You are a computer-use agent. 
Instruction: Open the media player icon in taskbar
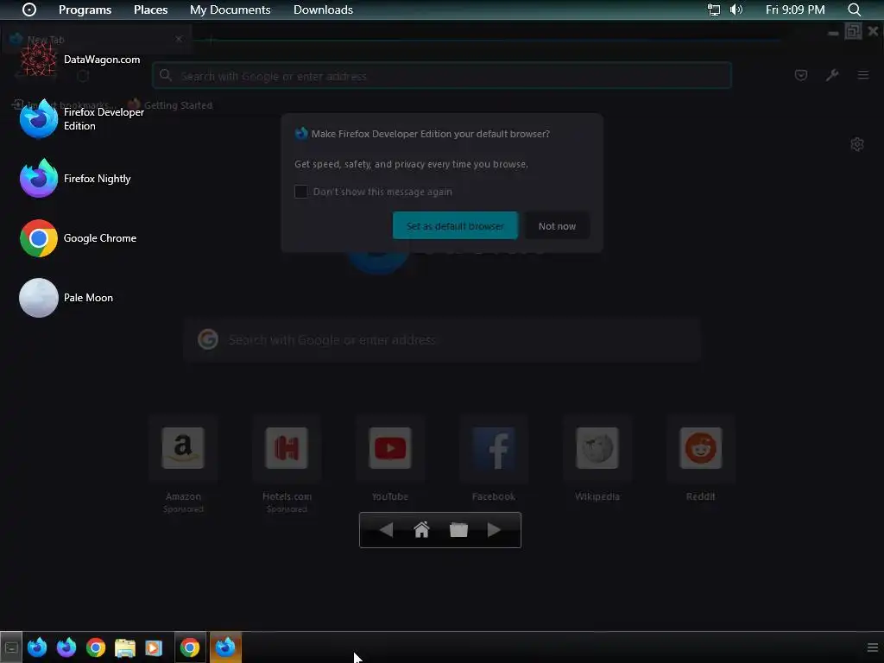pos(154,647)
